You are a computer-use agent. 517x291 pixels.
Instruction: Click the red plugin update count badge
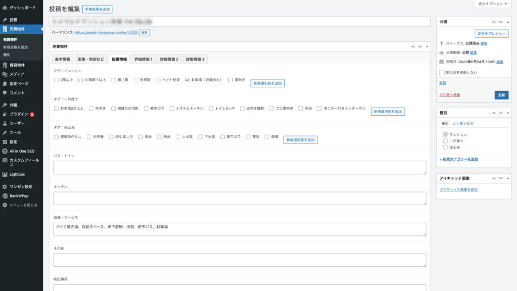point(32,115)
